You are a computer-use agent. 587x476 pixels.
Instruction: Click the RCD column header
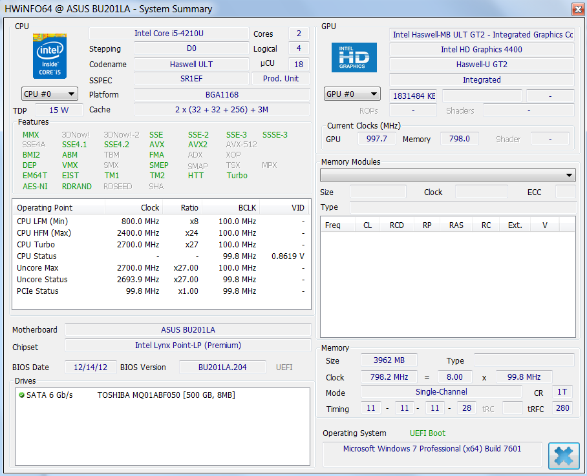(x=397, y=225)
